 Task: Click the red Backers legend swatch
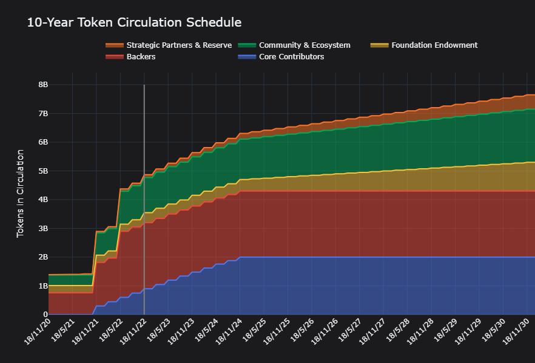[114, 57]
